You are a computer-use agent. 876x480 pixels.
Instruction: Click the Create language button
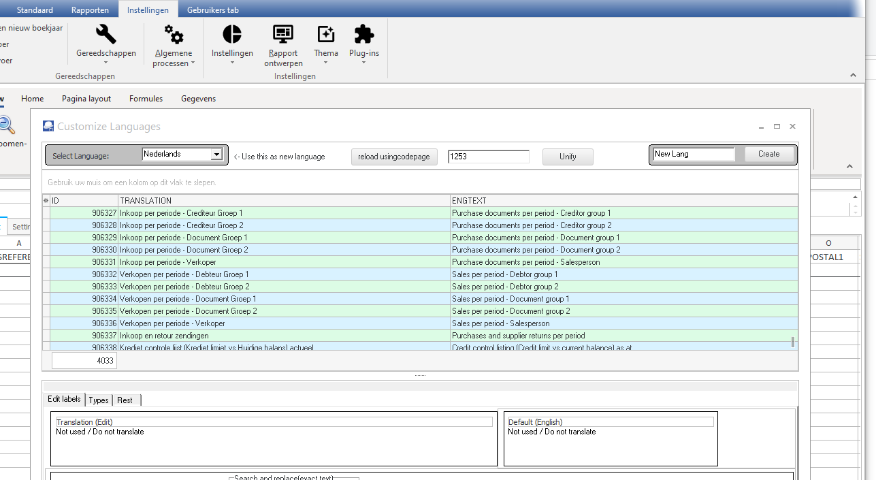coord(769,155)
